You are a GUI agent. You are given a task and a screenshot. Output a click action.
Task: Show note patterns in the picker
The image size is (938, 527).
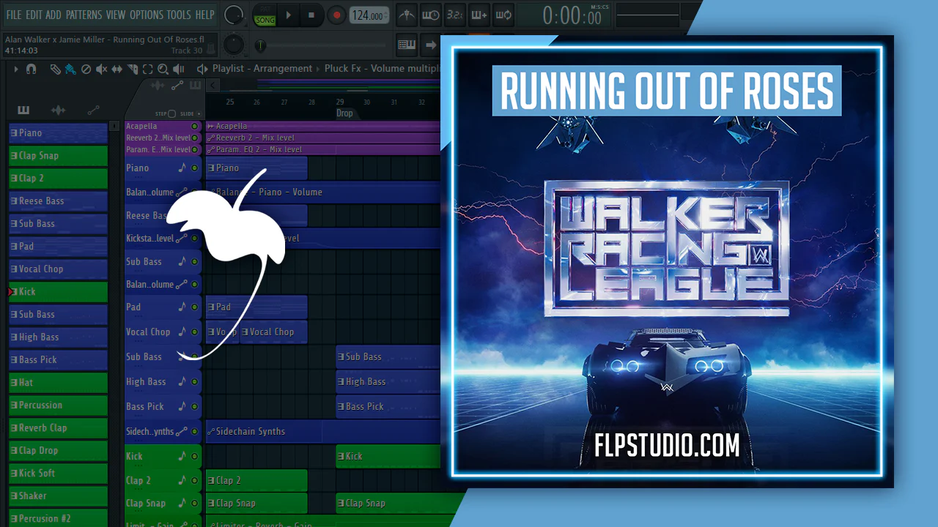(x=23, y=111)
